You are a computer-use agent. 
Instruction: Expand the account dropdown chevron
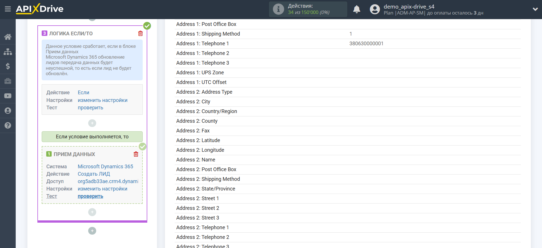[535, 9]
